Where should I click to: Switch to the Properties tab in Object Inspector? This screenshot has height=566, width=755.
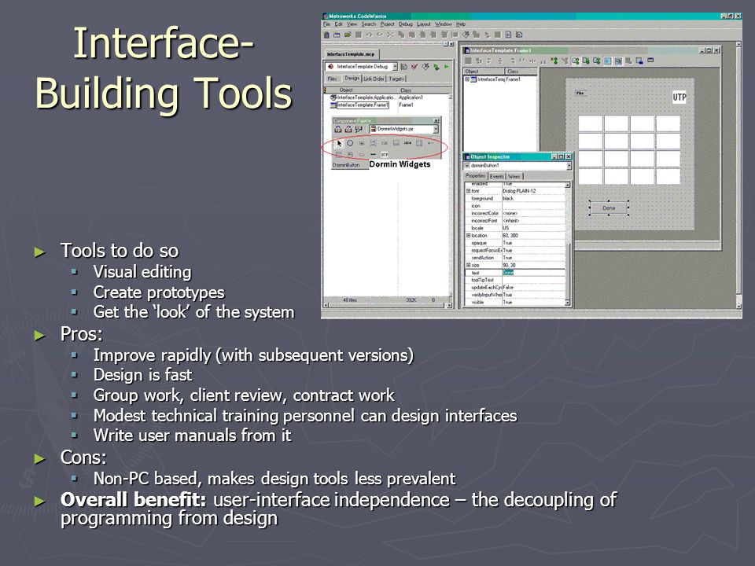[476, 176]
